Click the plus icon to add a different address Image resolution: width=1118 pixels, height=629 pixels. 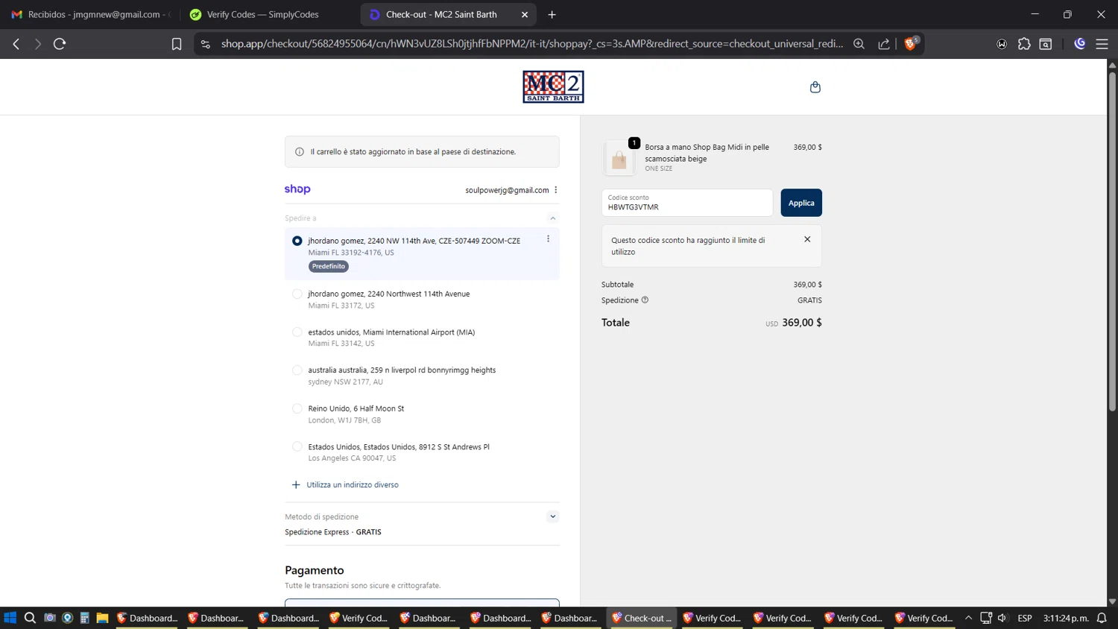[x=296, y=485]
